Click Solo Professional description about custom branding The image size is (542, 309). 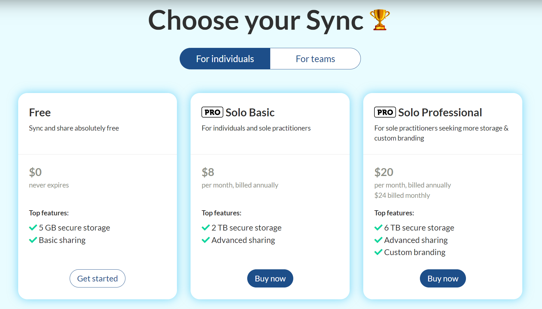click(441, 133)
